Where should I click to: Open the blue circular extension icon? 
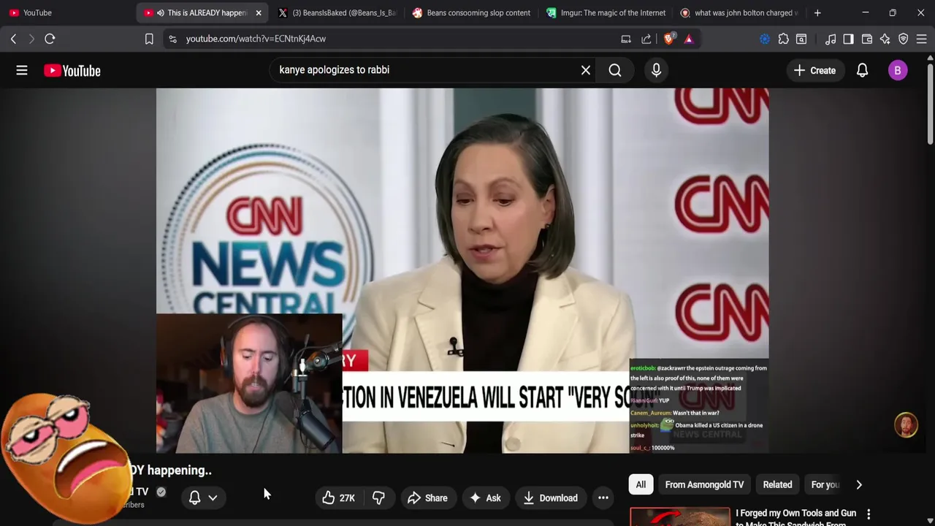tap(765, 39)
